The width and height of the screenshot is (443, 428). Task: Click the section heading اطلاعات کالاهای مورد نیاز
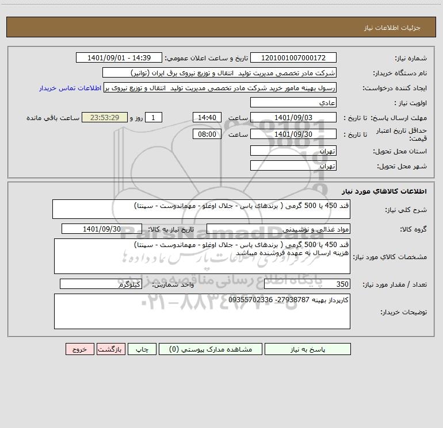[384, 191]
